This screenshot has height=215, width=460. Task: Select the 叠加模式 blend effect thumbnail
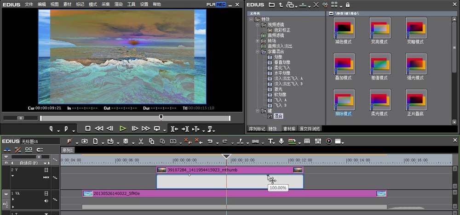pos(343,64)
